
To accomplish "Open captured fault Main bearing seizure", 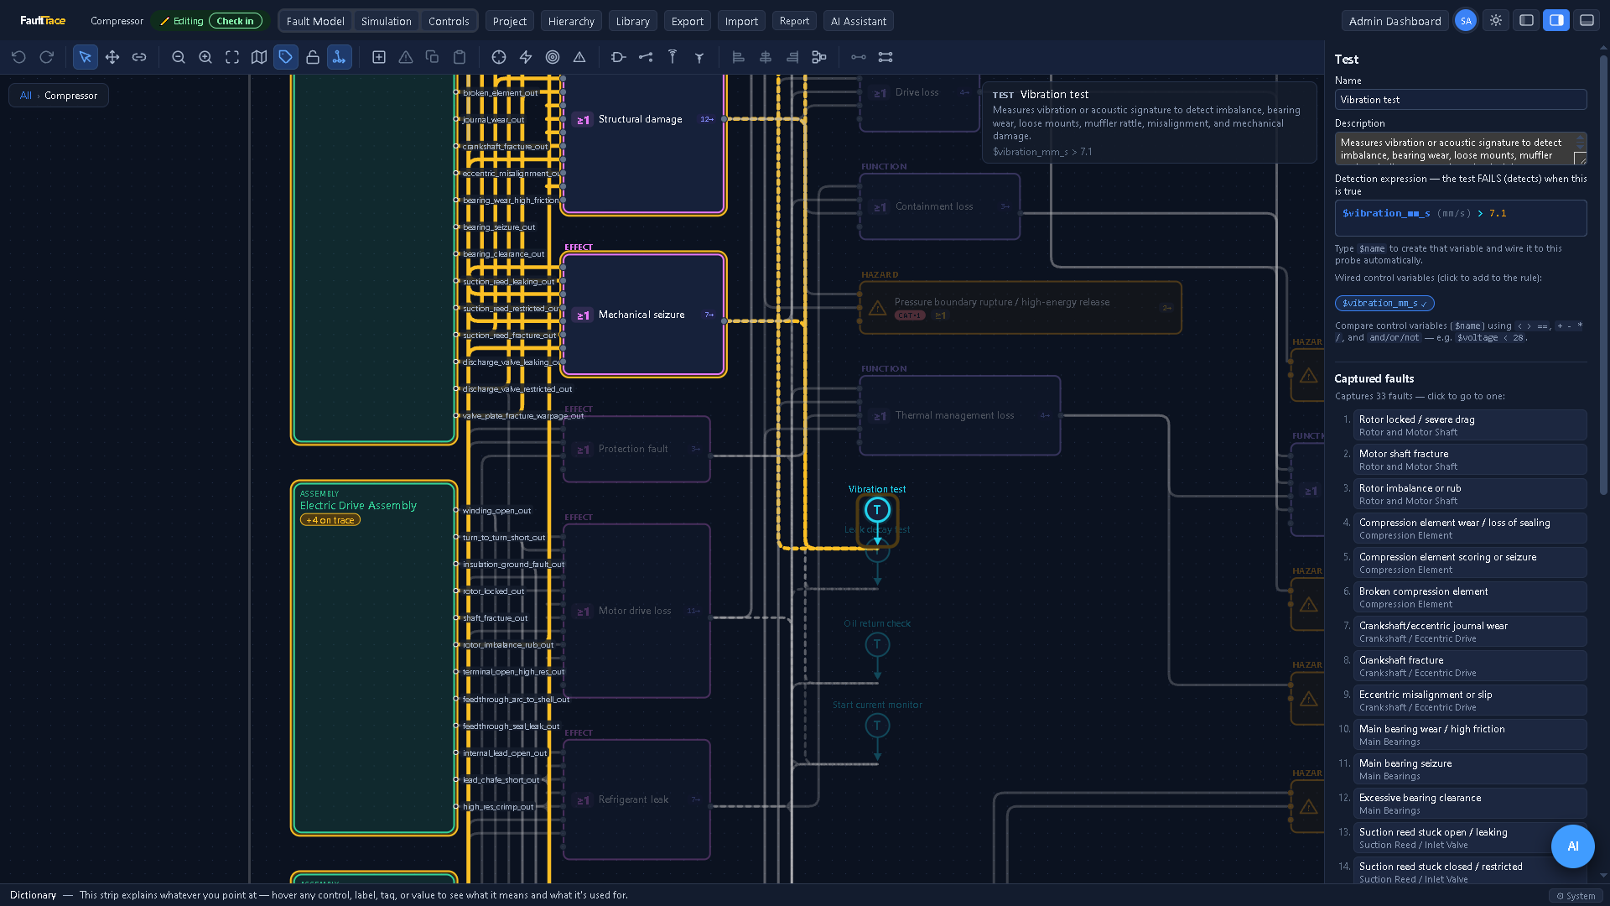I will [1470, 769].
